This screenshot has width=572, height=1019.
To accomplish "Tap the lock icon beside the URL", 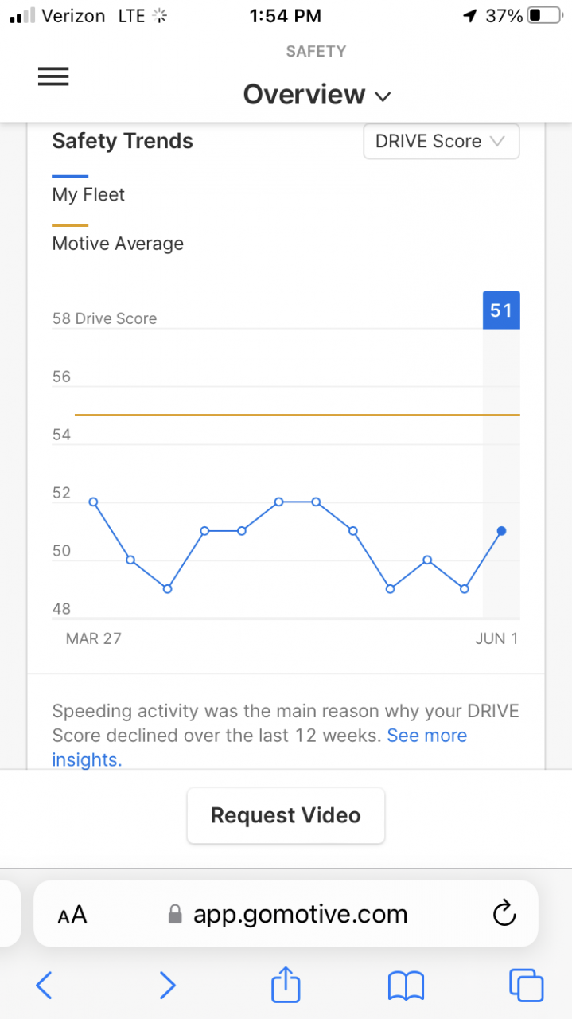I will (x=175, y=915).
